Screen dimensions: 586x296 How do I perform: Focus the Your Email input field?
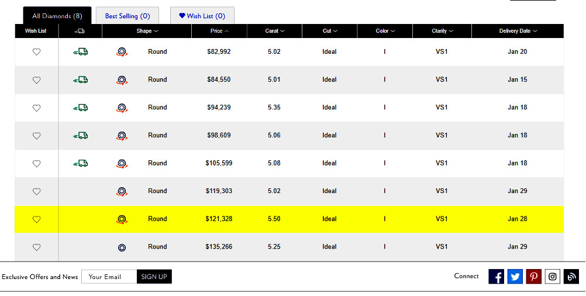[x=109, y=277]
